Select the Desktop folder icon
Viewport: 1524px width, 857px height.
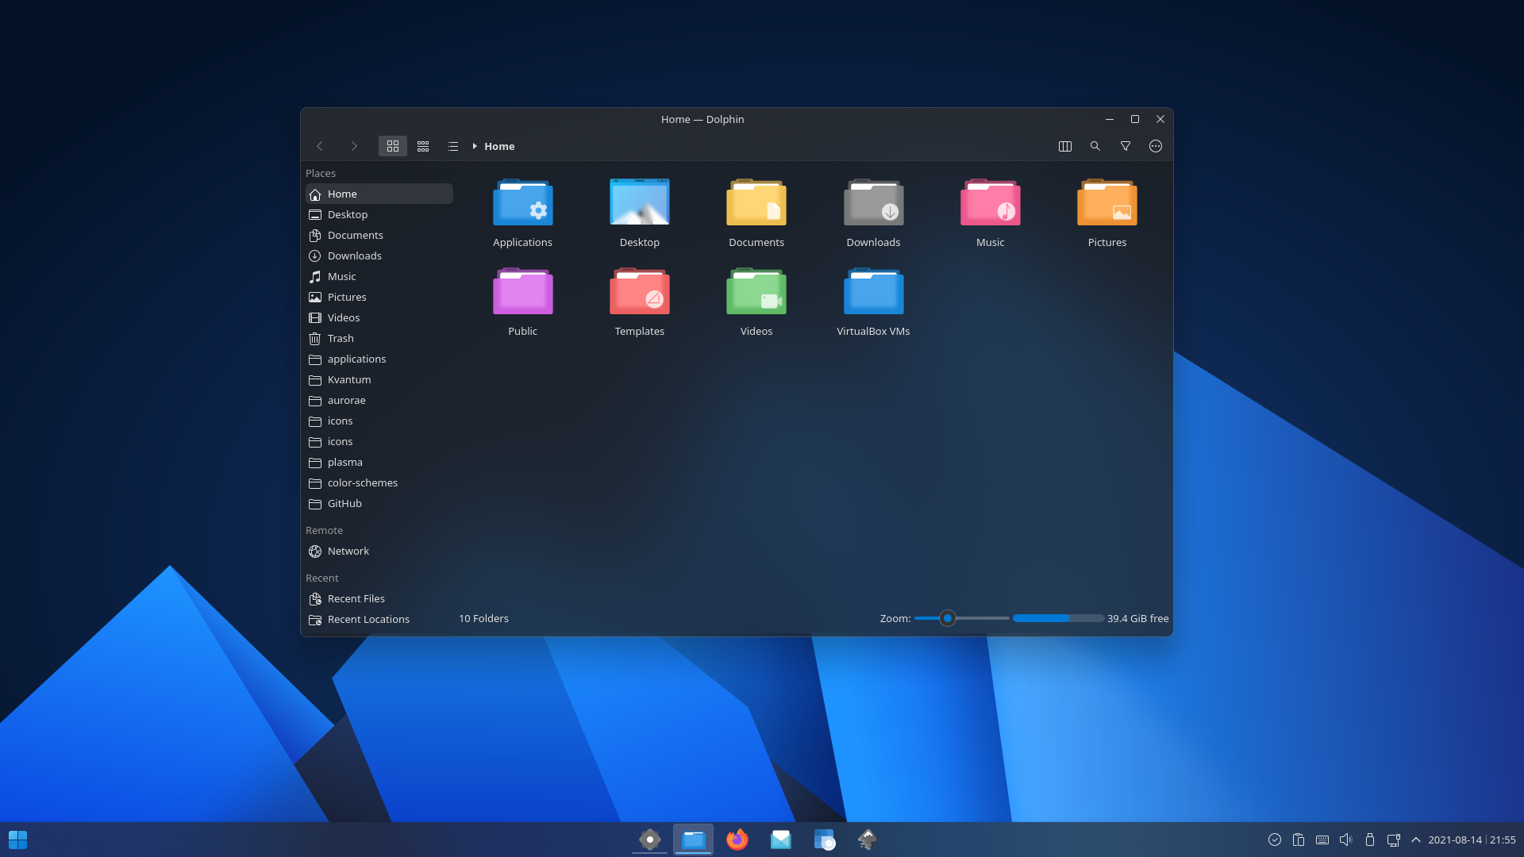pyautogui.click(x=640, y=202)
